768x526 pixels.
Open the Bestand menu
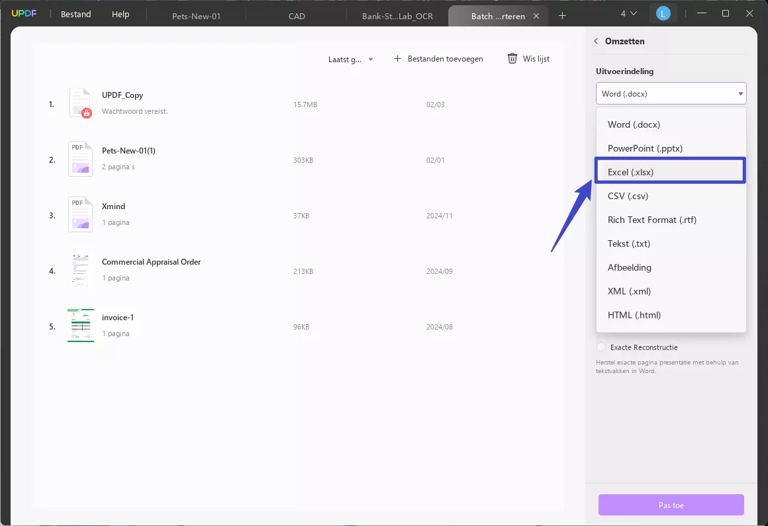click(75, 14)
